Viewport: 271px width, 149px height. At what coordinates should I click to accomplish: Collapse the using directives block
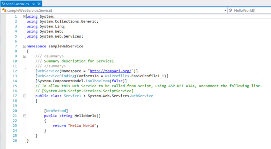[x=24, y=17]
